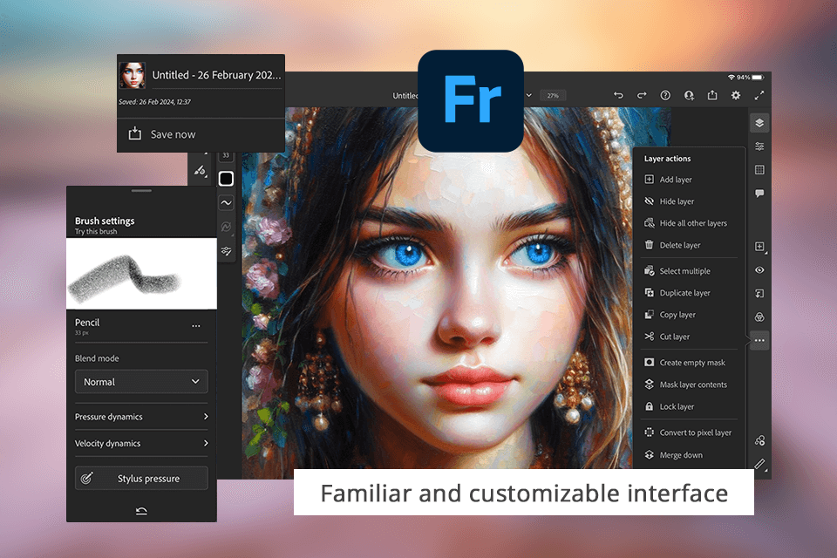This screenshot has height=558, width=837.
Task: Open the Precision grid icon
Action: 759,170
